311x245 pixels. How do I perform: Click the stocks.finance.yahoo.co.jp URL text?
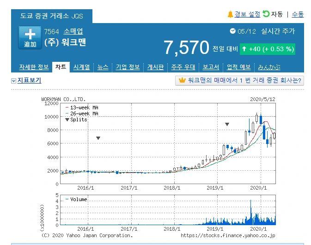pos(228,235)
